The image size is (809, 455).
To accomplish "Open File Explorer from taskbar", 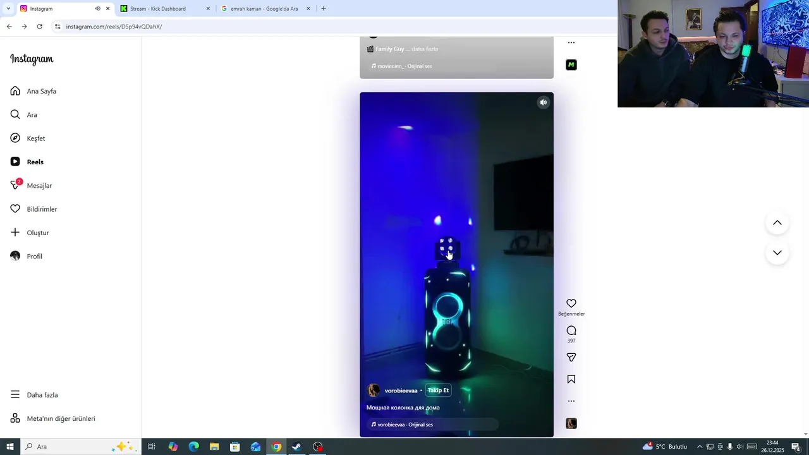I will (x=214, y=447).
